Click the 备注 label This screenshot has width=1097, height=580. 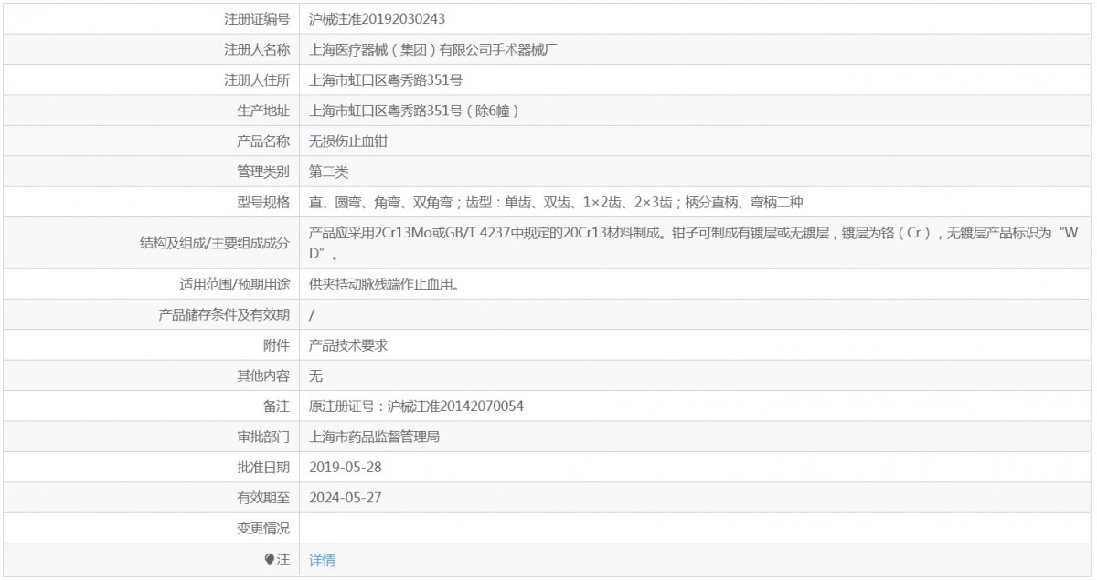pos(277,406)
